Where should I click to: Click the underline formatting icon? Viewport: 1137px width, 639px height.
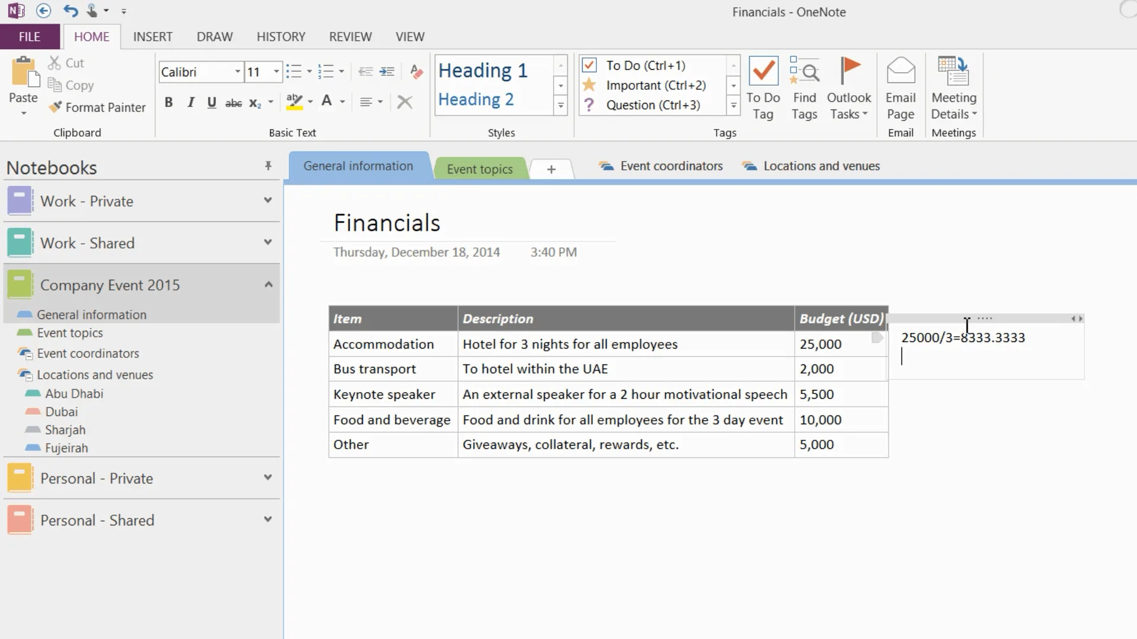coord(211,102)
